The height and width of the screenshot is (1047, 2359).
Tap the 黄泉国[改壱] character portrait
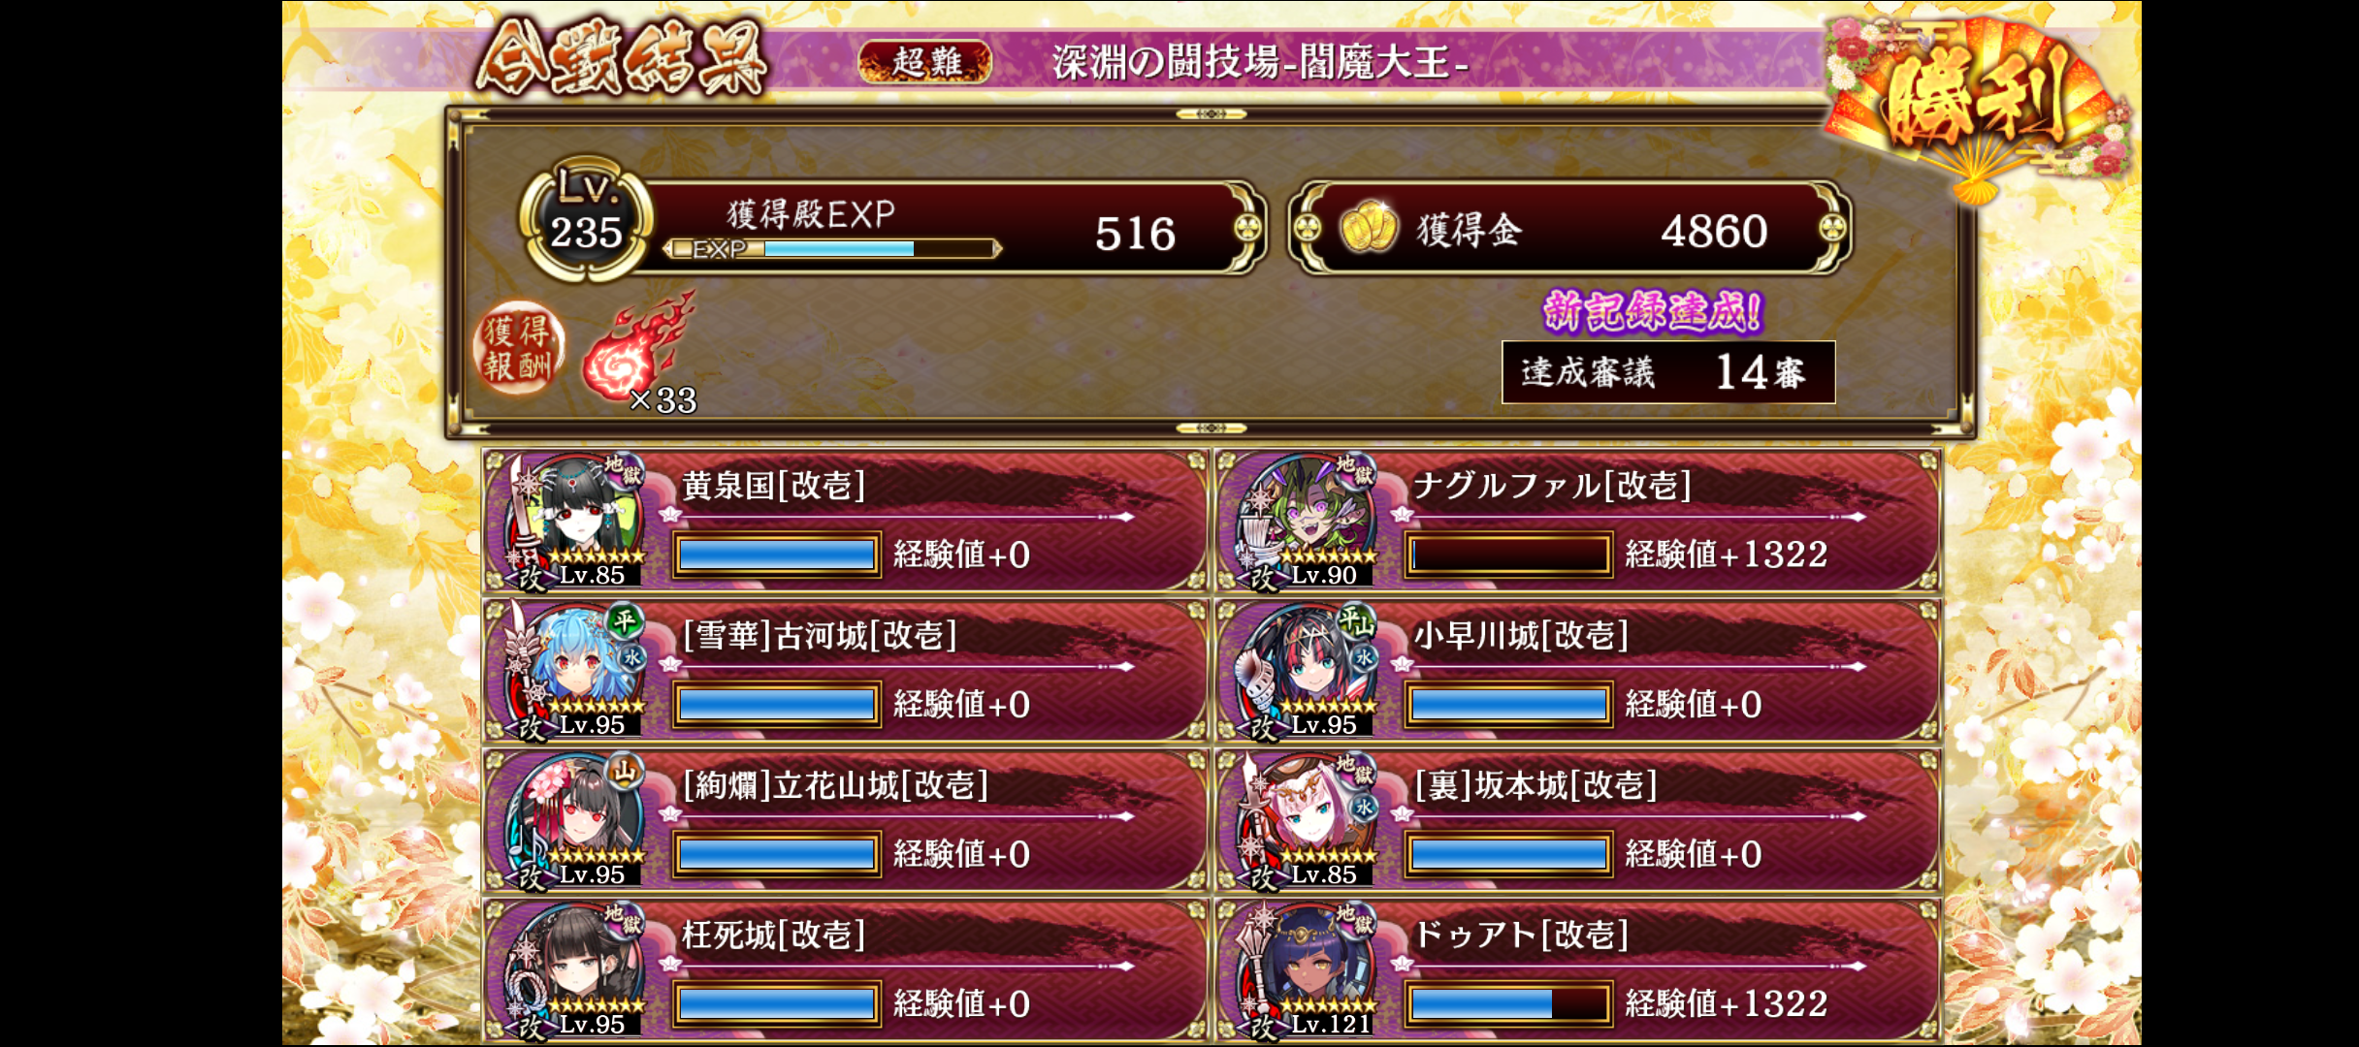click(576, 522)
